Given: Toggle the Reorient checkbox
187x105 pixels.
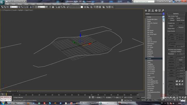Looking at the screenshot, I should tap(177, 27).
